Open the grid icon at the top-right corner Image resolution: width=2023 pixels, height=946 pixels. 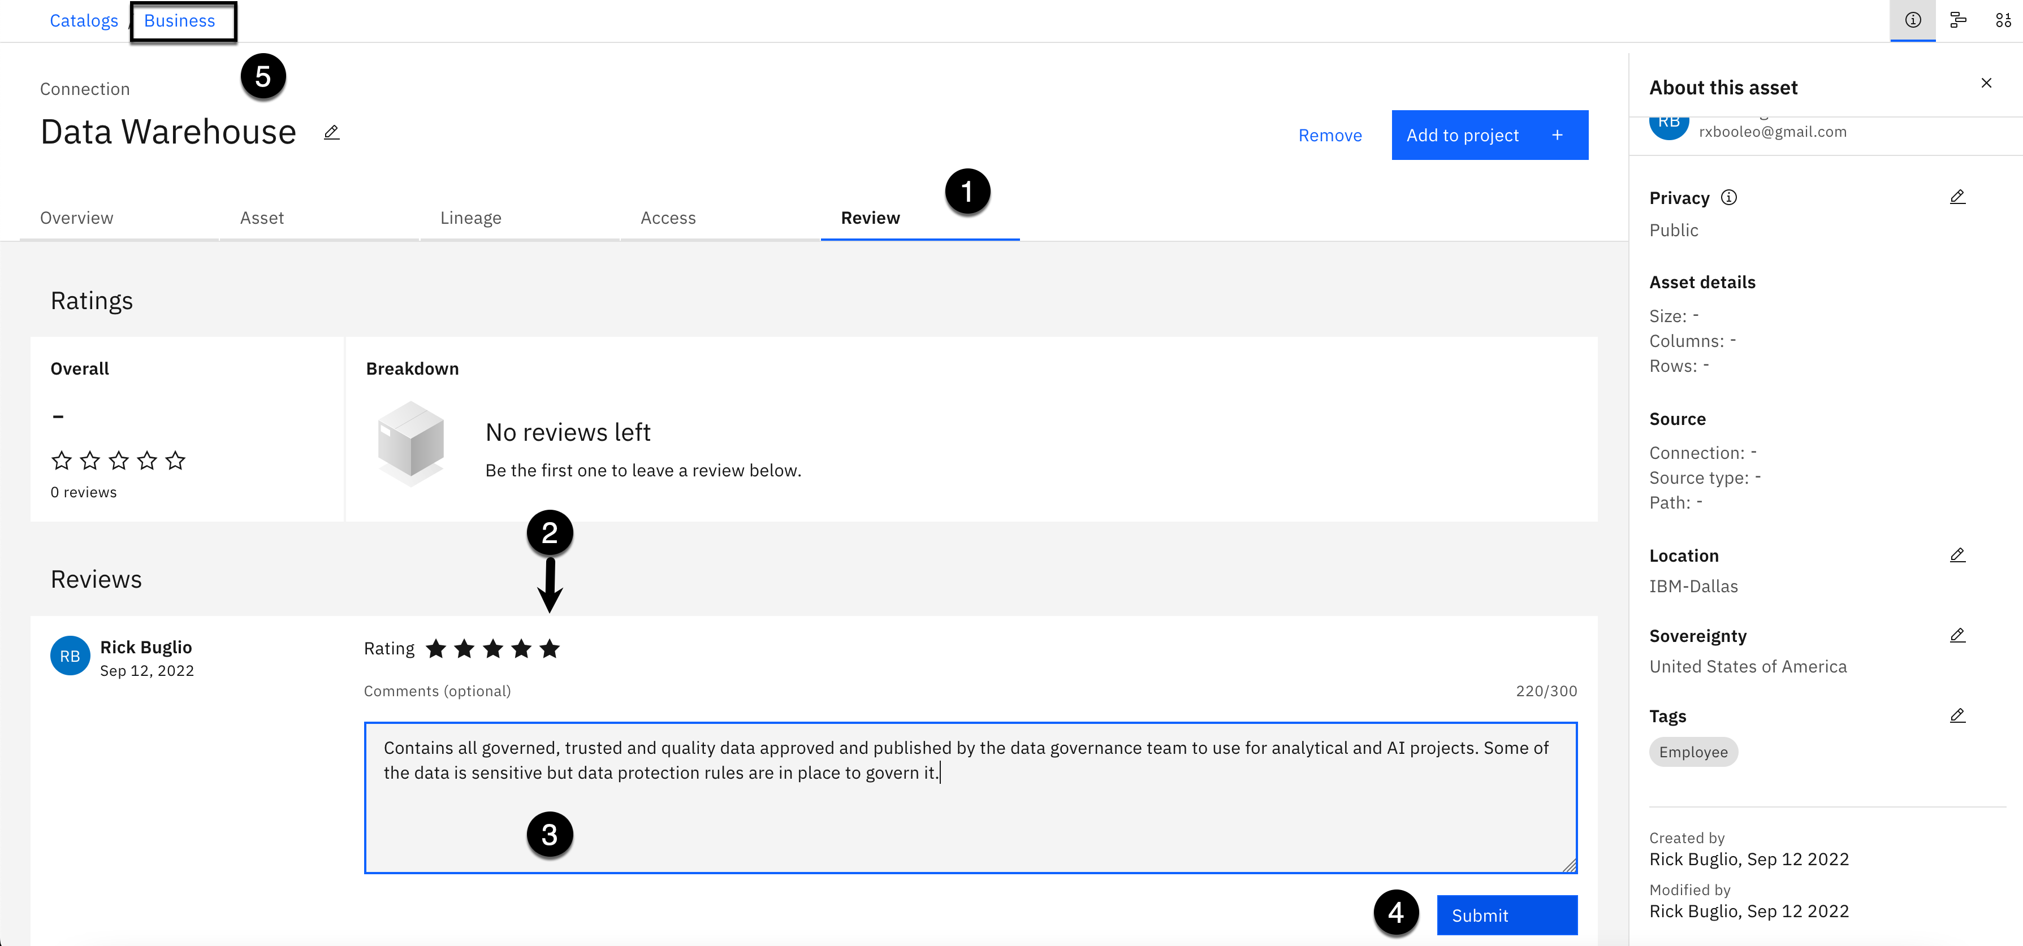click(x=2003, y=20)
